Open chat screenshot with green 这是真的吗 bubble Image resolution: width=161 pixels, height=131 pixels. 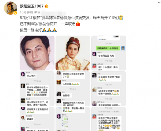click(109, 53)
